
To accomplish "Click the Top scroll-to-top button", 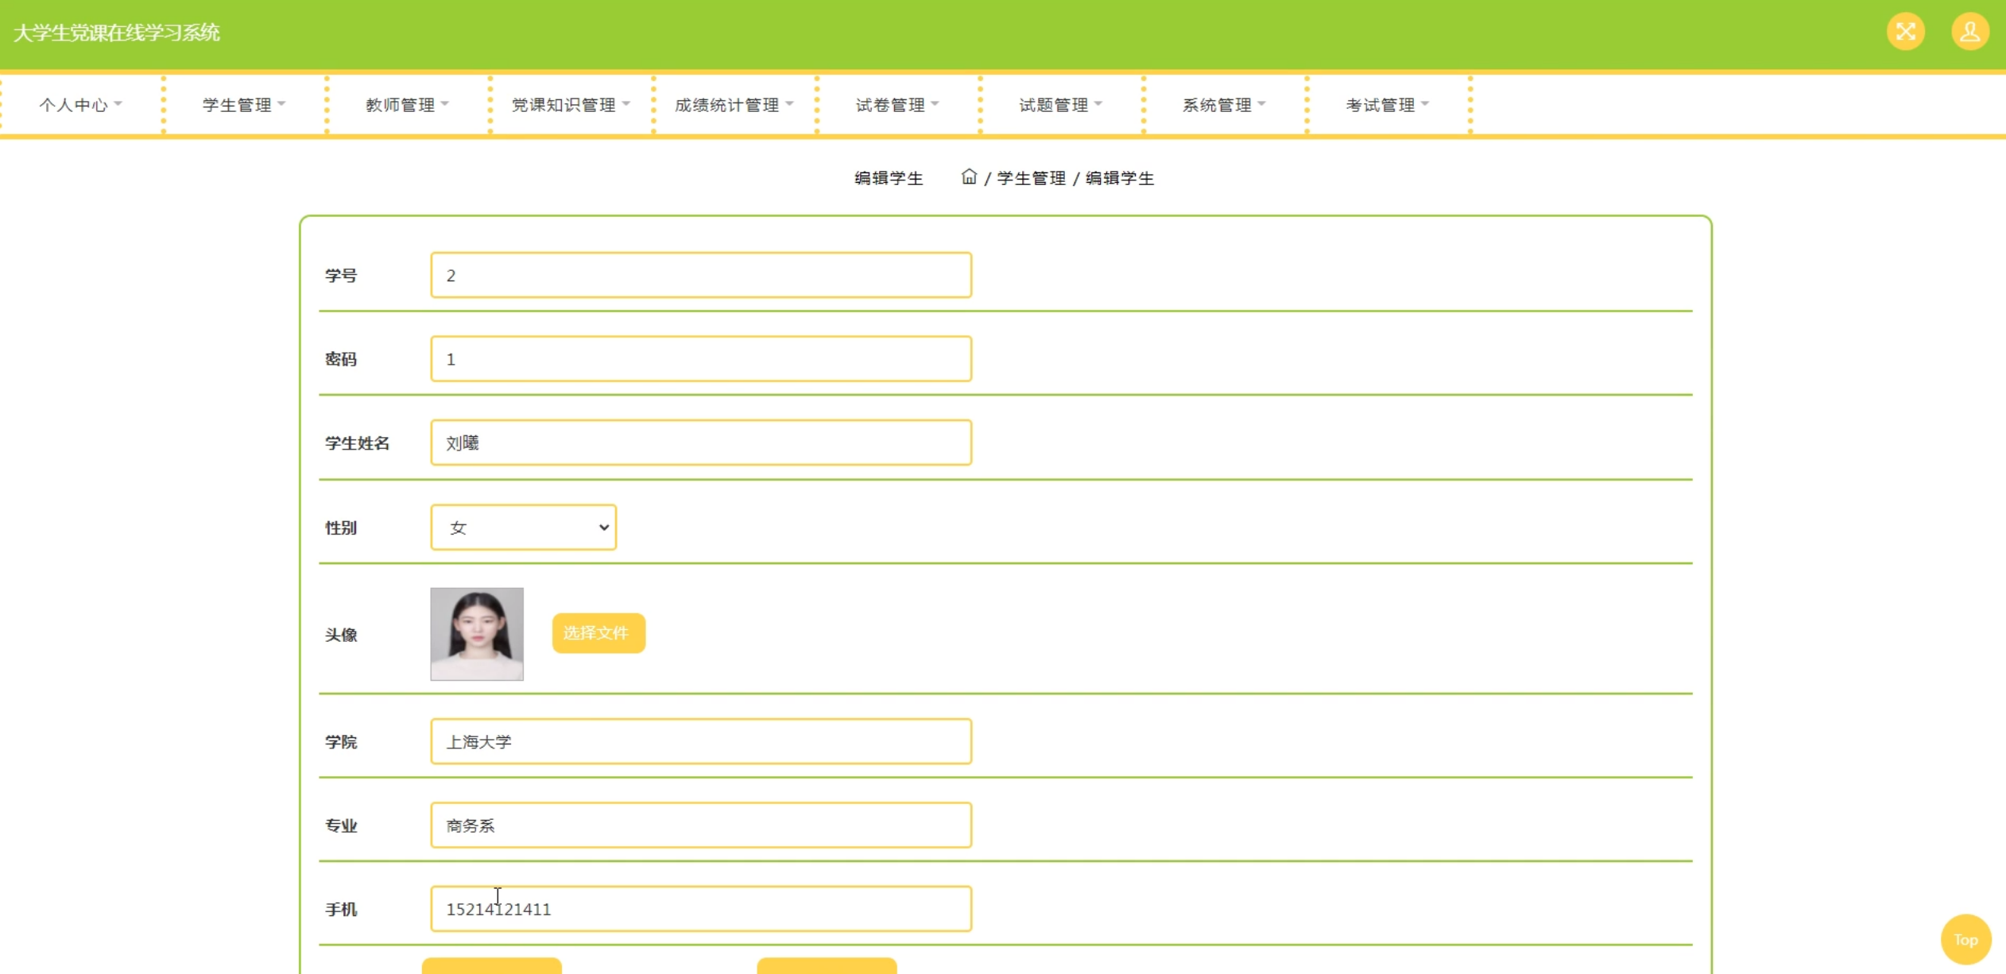I will [x=1965, y=939].
